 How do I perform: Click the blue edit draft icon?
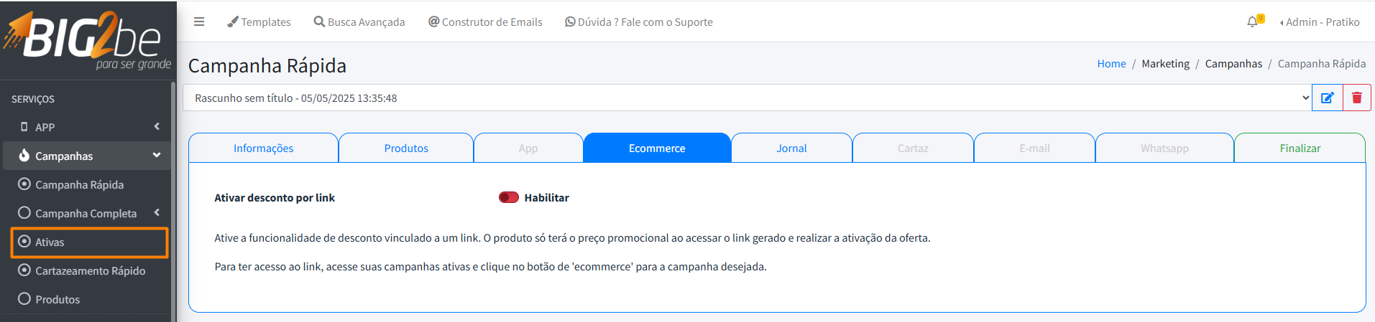1328,98
